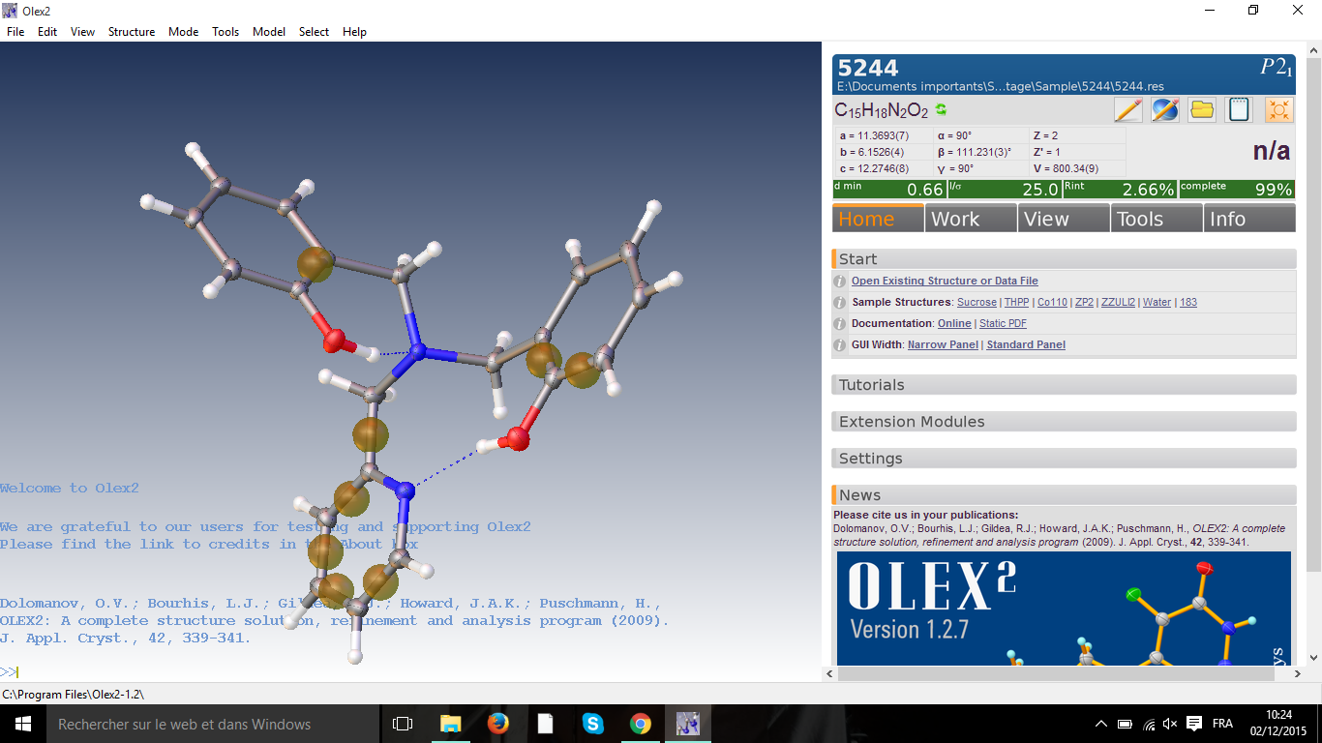This screenshot has width=1322, height=743.
Task: Show hidden system tray icons
Action: pos(1100,724)
